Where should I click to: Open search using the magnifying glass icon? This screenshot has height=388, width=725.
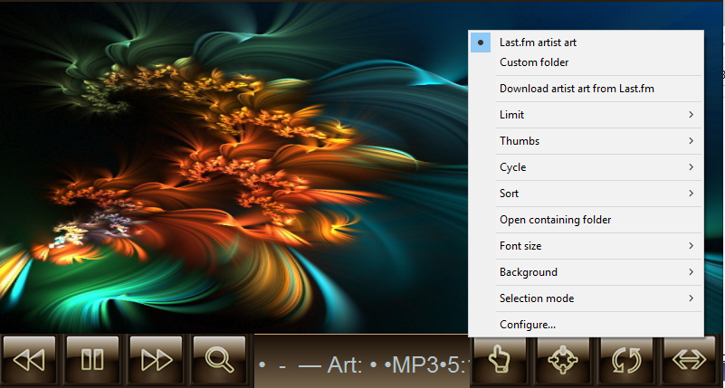(219, 360)
